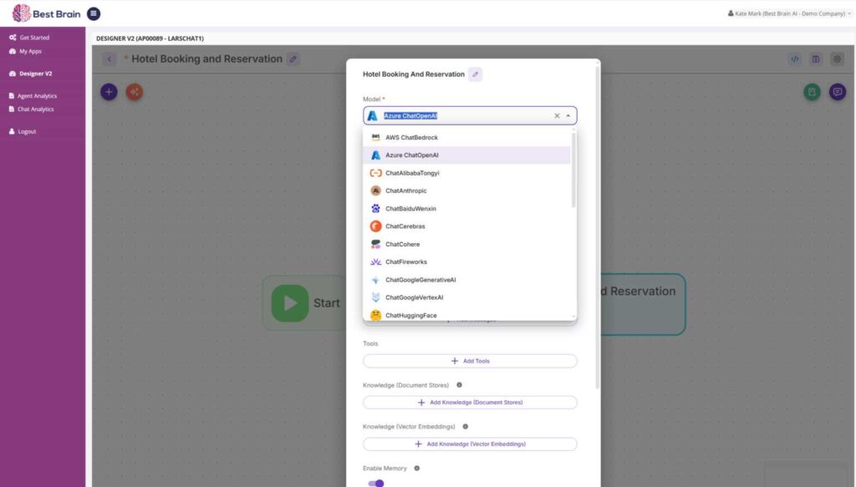Viewport: 856px width, 487px height.
Task: Go to My Apps in the sidebar
Action: (x=25, y=51)
